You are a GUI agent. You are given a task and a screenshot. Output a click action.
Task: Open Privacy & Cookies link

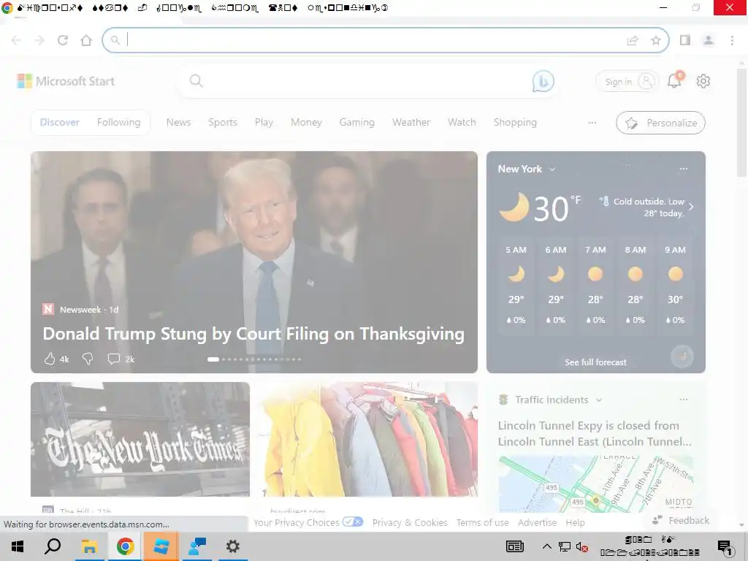coord(410,522)
